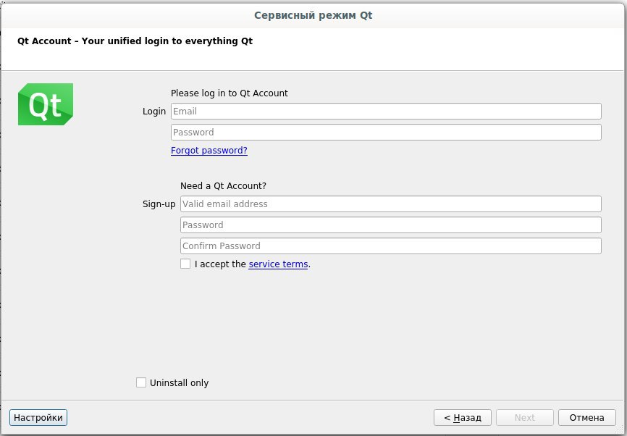Viewport: 627px width, 436px height.
Task: Enable the Uninstall only checkbox
Action: point(141,382)
